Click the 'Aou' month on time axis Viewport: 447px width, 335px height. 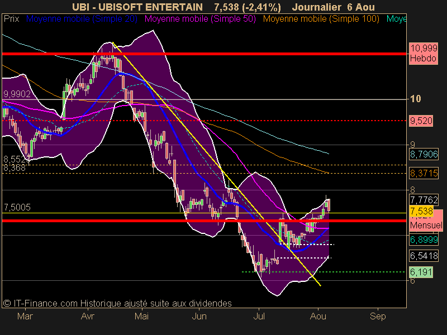318,316
